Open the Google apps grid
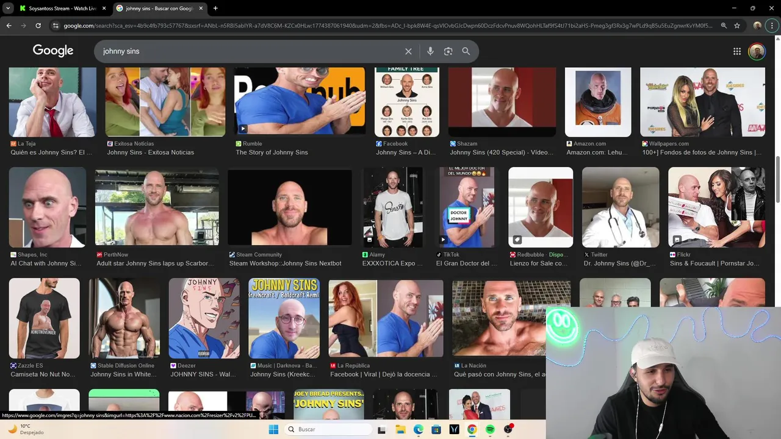Viewport: 781px width, 439px height. (737, 51)
